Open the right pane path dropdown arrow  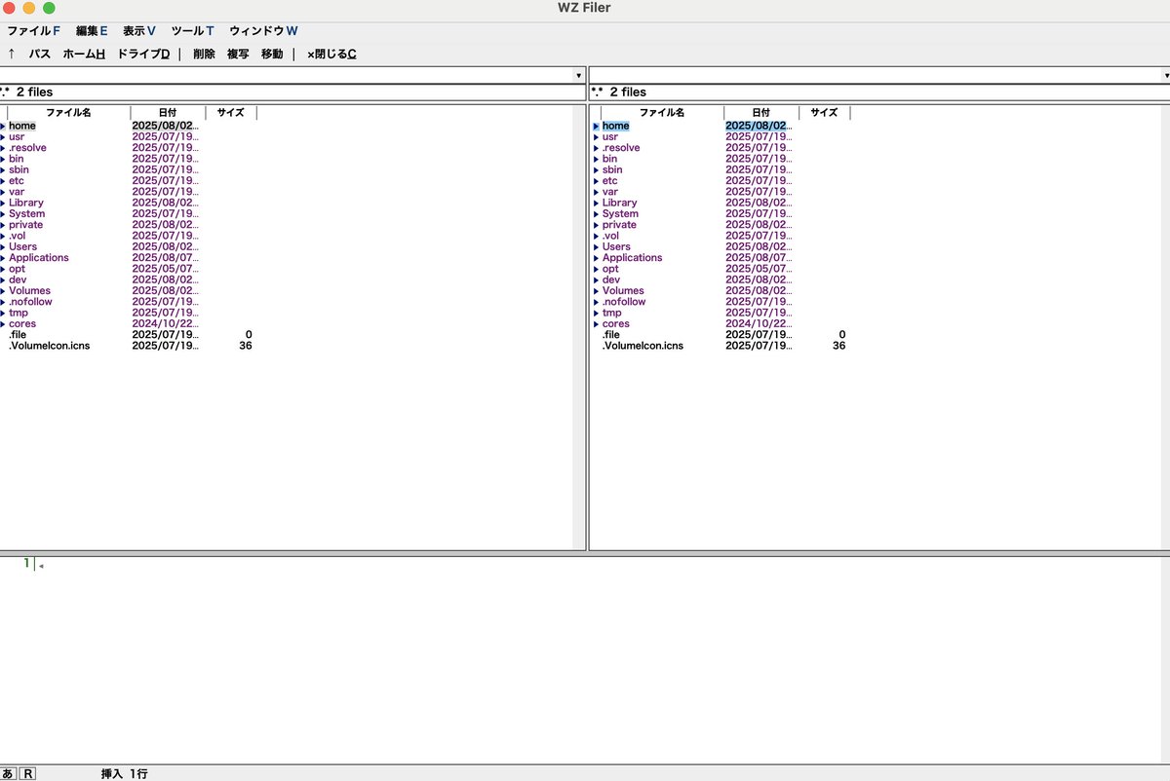click(x=1165, y=75)
